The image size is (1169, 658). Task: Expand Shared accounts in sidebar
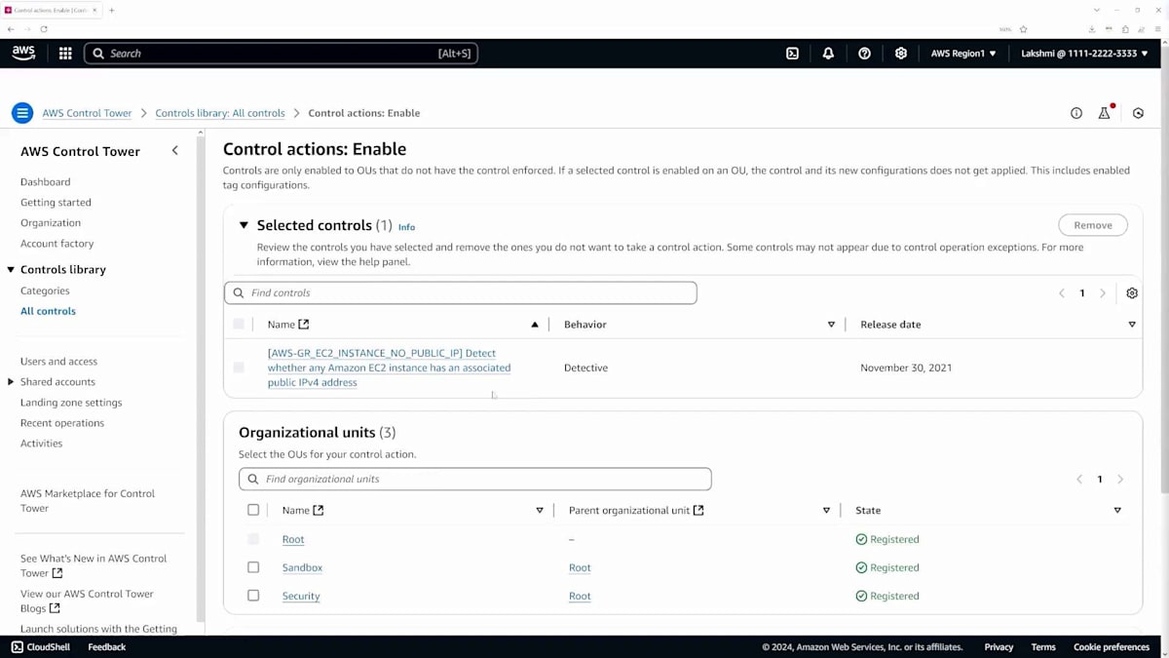(11, 382)
